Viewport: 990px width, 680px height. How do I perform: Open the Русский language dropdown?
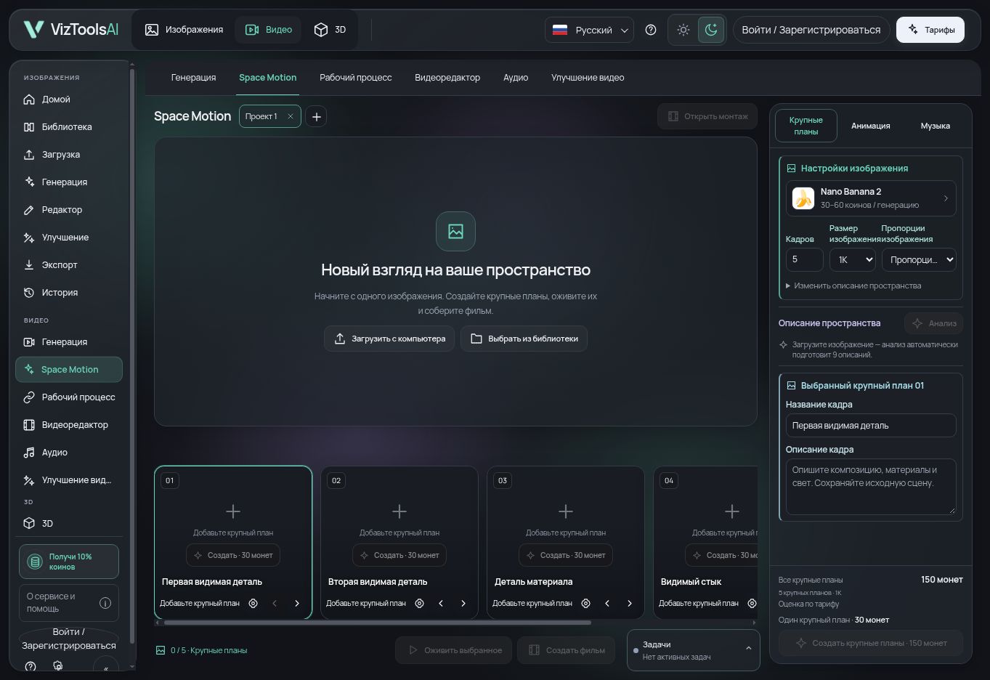[x=589, y=30]
